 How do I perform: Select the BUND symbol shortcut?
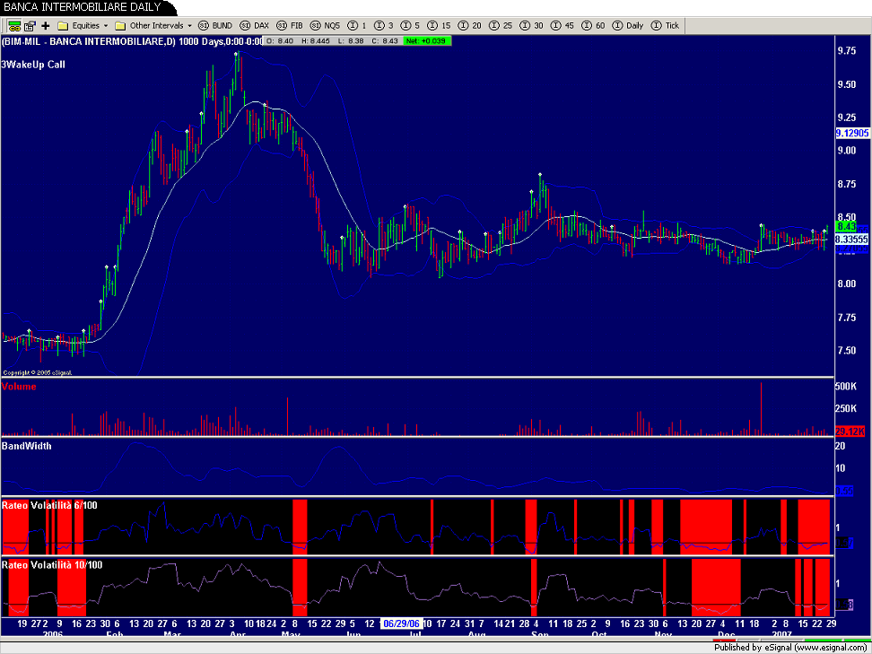pyautogui.click(x=215, y=25)
